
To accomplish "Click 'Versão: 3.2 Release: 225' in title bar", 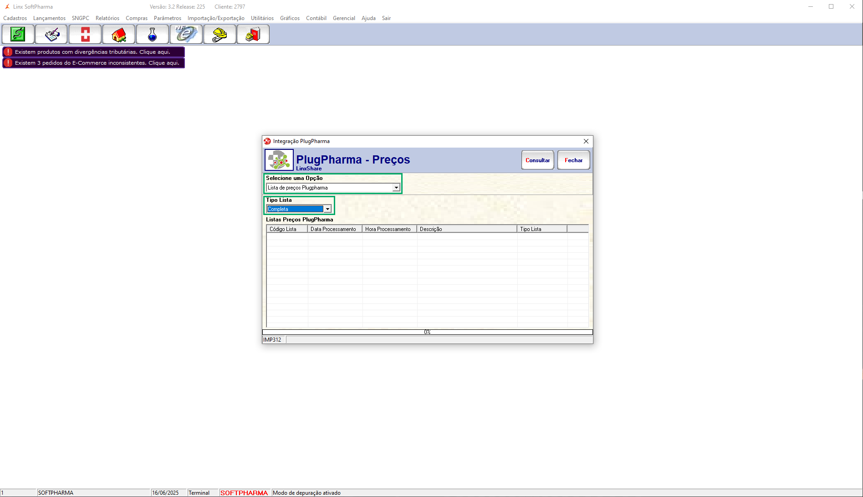I will tap(177, 7).
